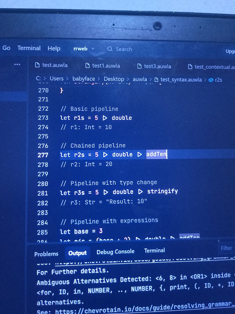The image size is (235, 314).
Task: Select Users in breadcrumb path
Action: click(x=56, y=78)
